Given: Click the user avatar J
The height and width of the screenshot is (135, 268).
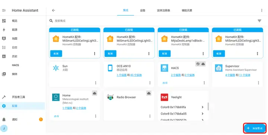Looking at the screenshot, I should (x=4, y=128).
